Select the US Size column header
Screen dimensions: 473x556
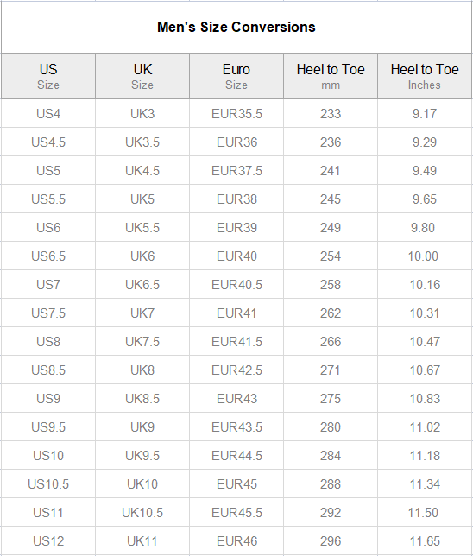(48, 76)
